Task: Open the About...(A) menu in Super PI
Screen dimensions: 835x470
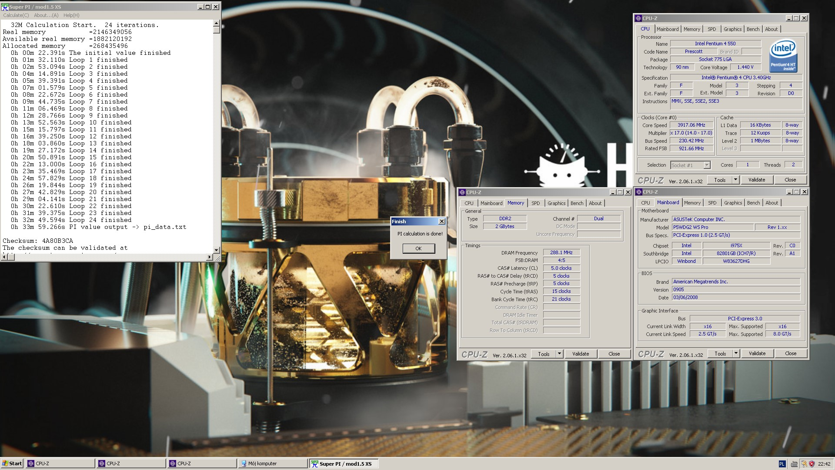Action: coord(46,15)
